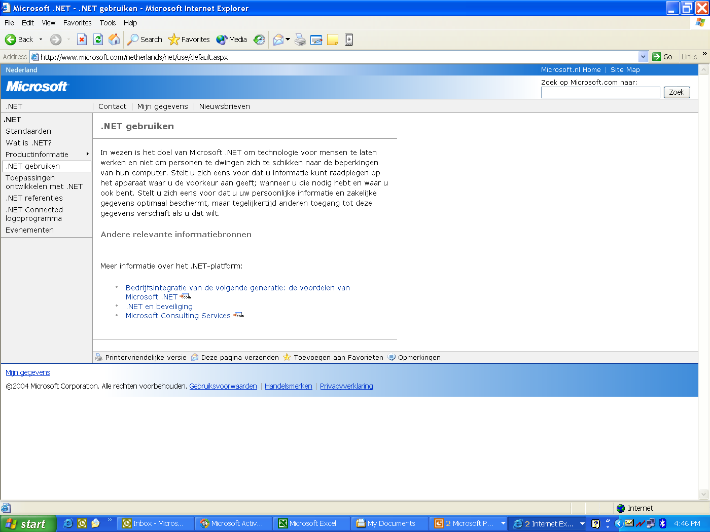Open .NET en beveiliging link
The height and width of the screenshot is (532, 710).
(x=159, y=307)
